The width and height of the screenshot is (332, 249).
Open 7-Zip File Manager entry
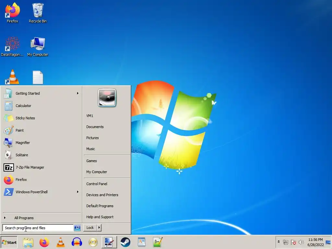coord(41,167)
